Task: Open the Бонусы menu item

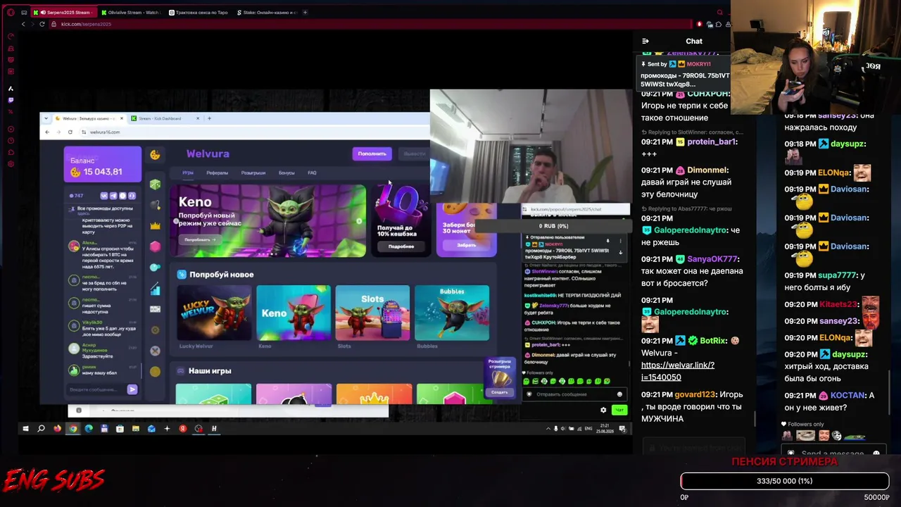Action: pos(286,173)
